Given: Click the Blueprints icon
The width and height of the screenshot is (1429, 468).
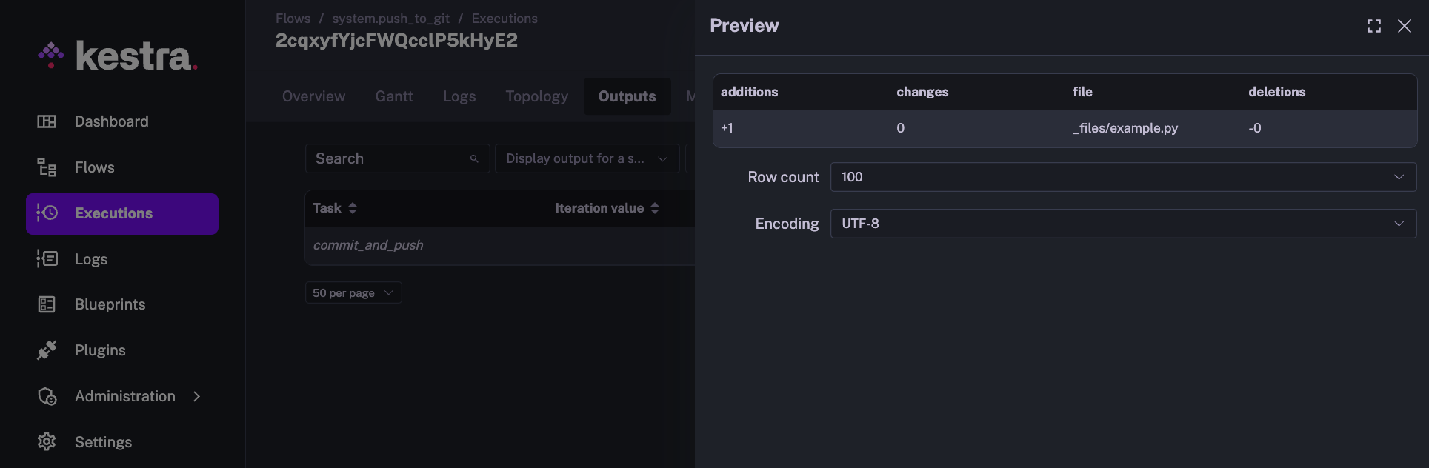Looking at the screenshot, I should tap(47, 304).
